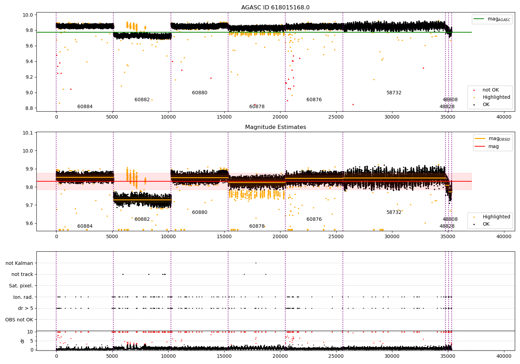Click the '9.0' y-axis tick label
This screenshot has width=520, height=364.
coord(29,93)
